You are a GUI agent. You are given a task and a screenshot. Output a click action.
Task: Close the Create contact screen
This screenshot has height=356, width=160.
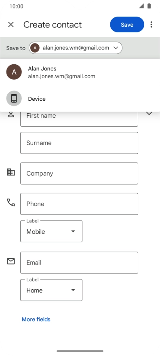coord(11,25)
